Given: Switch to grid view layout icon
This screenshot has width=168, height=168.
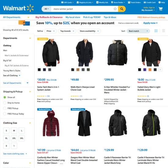Looking at the screenshot, I should (156, 31).
